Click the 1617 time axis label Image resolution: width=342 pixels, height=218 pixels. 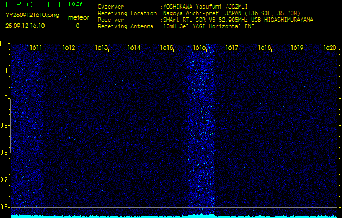(x=232, y=47)
